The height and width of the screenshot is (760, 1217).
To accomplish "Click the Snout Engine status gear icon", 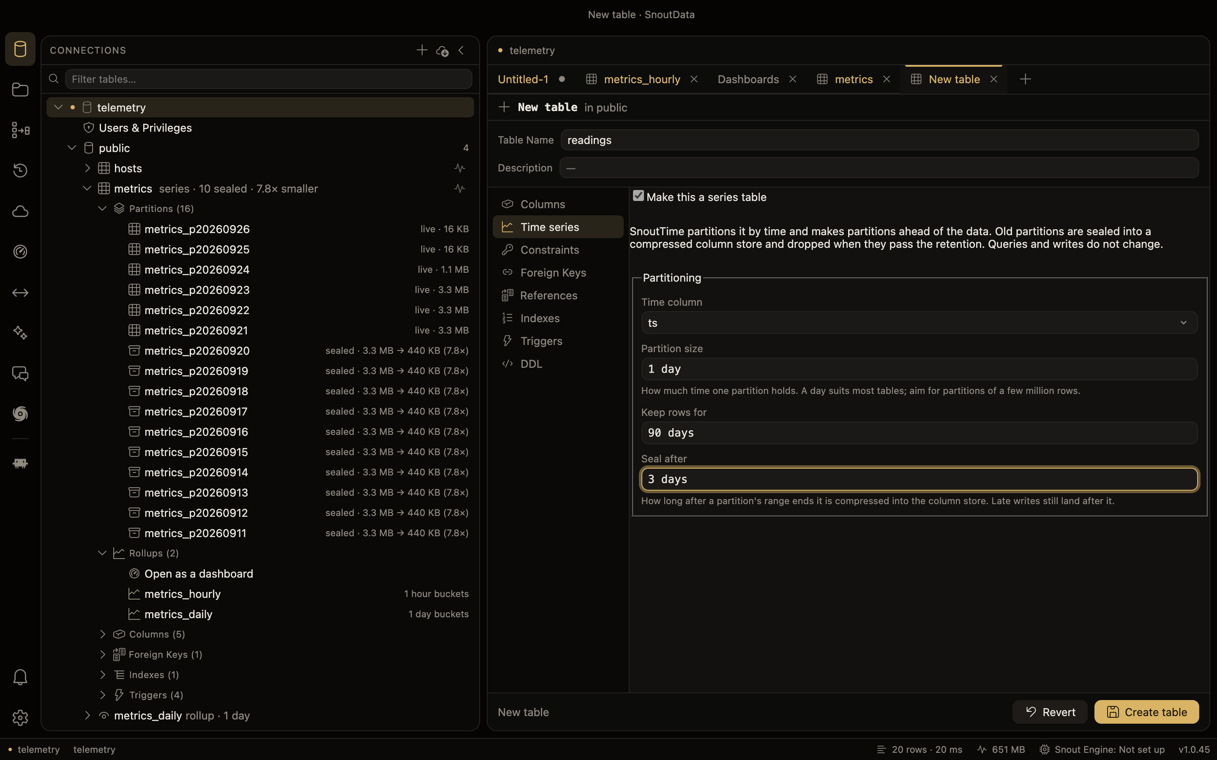I will point(1045,749).
